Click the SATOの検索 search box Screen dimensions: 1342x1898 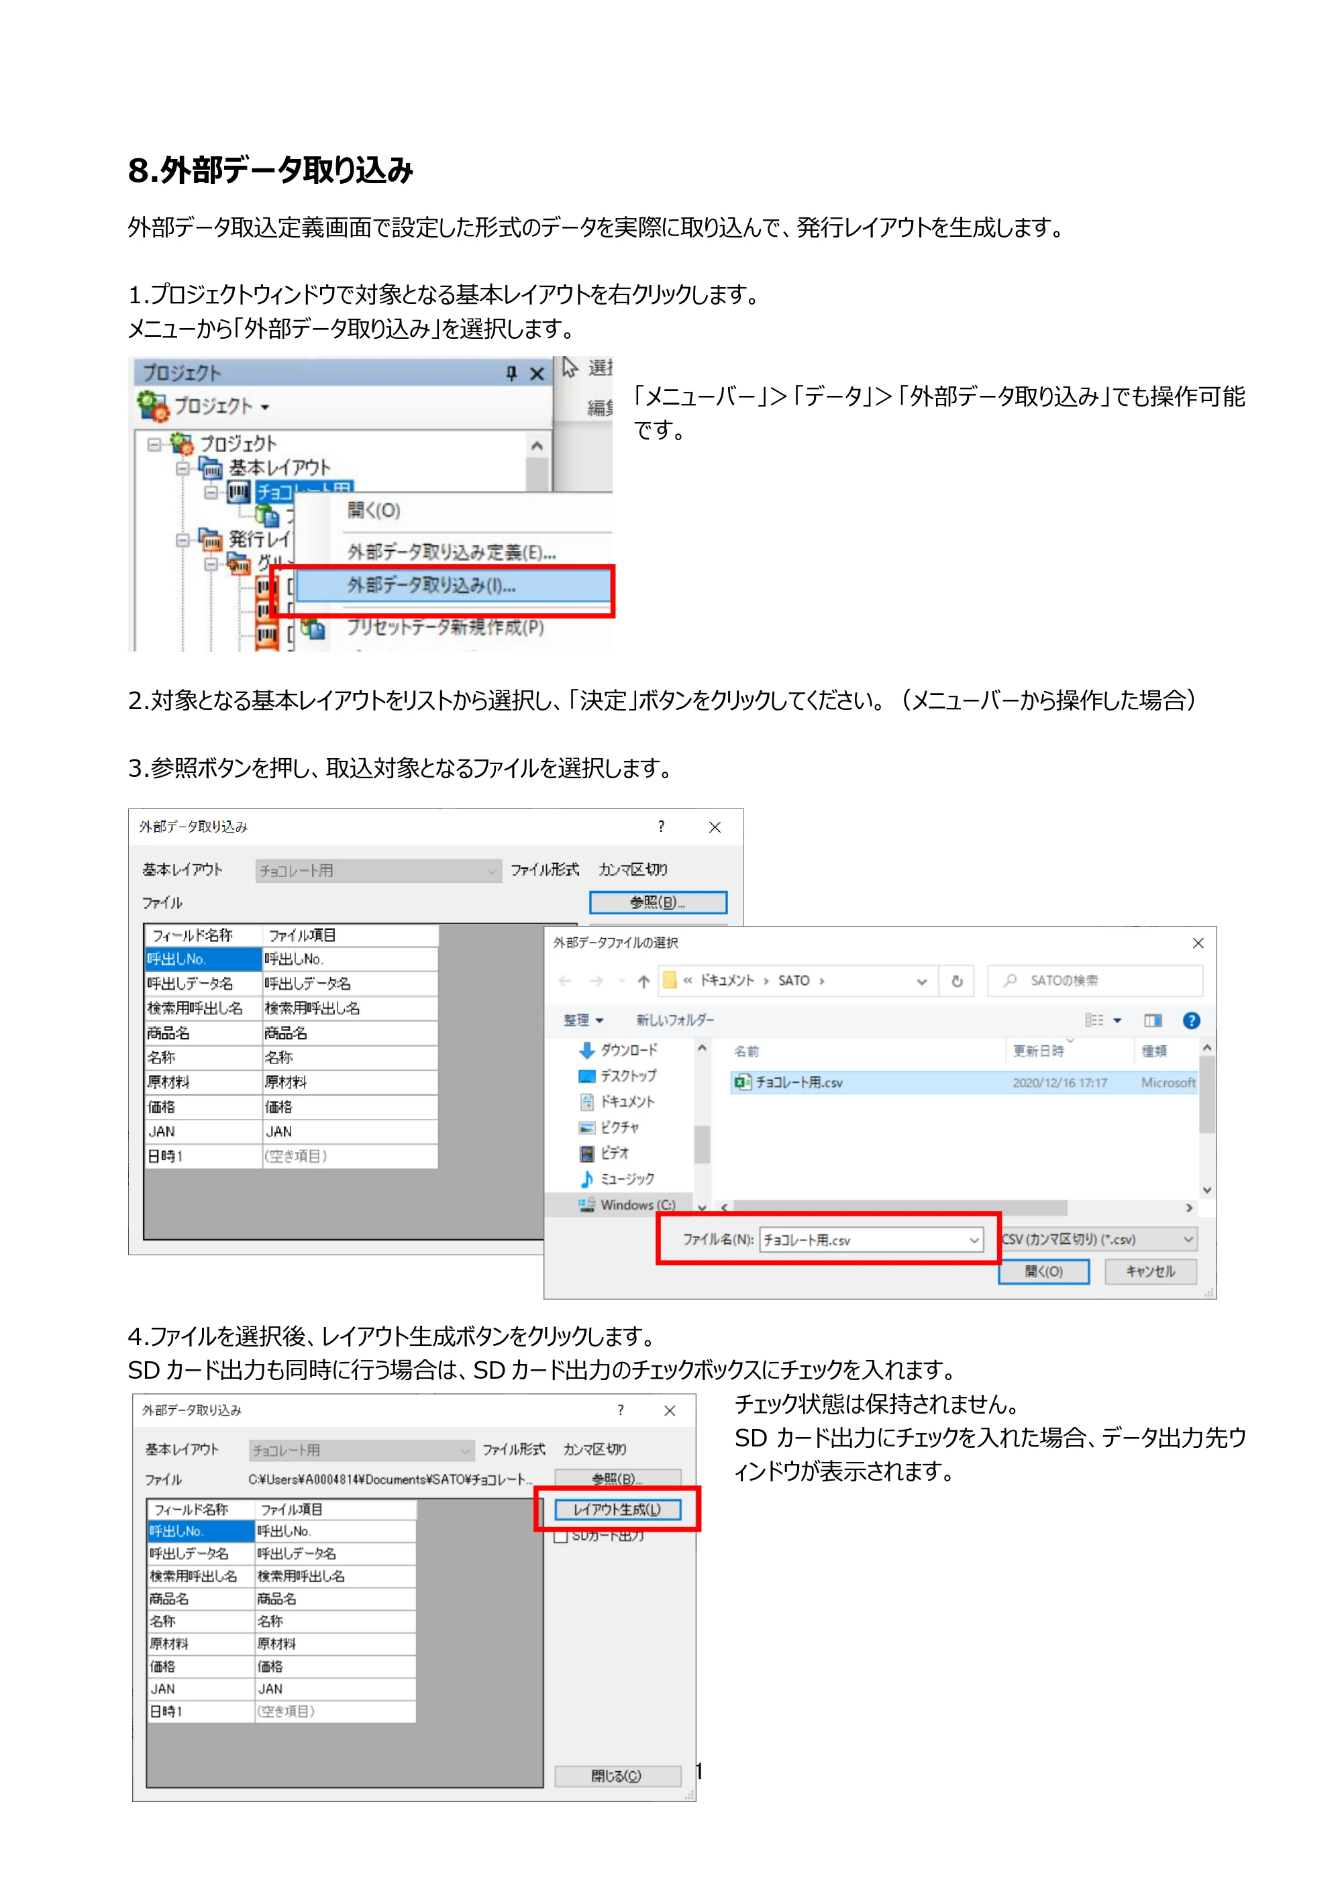(x=1095, y=980)
